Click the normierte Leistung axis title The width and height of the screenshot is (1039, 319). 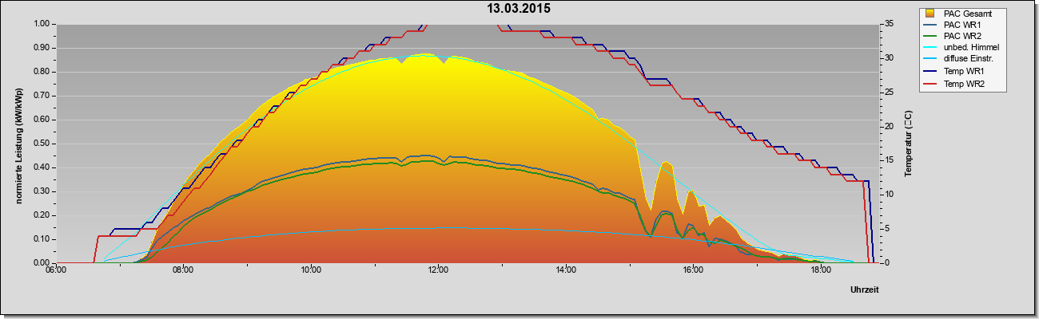click(18, 144)
